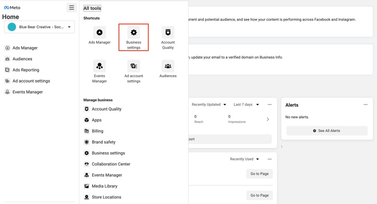Click Ad account settings icon in sidebar
The height and width of the screenshot is (204, 377).
click(x=8, y=81)
